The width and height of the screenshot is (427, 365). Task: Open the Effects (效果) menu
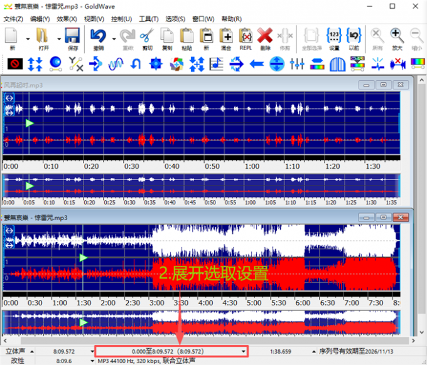pyautogui.click(x=67, y=19)
